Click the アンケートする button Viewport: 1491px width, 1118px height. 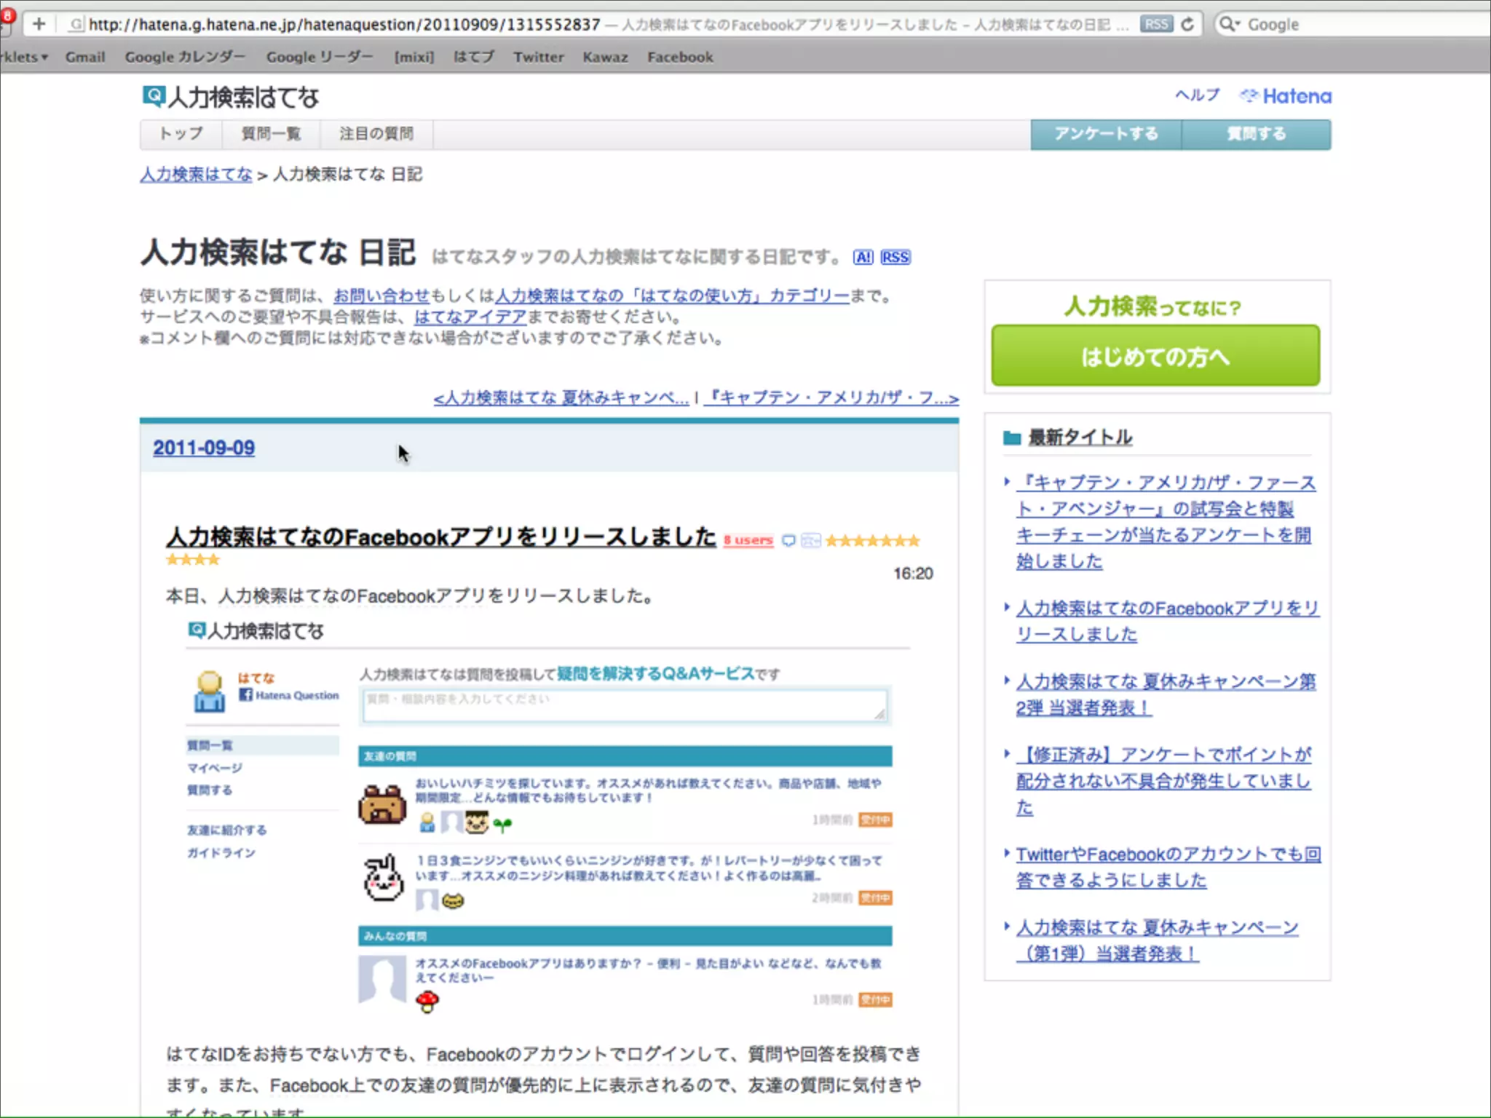[1105, 135]
